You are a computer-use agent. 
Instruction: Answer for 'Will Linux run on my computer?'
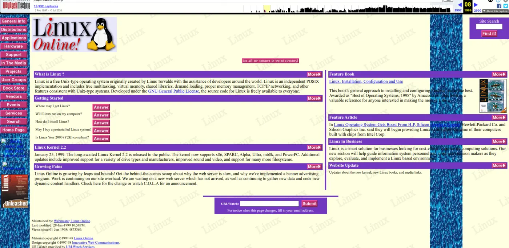101,115
